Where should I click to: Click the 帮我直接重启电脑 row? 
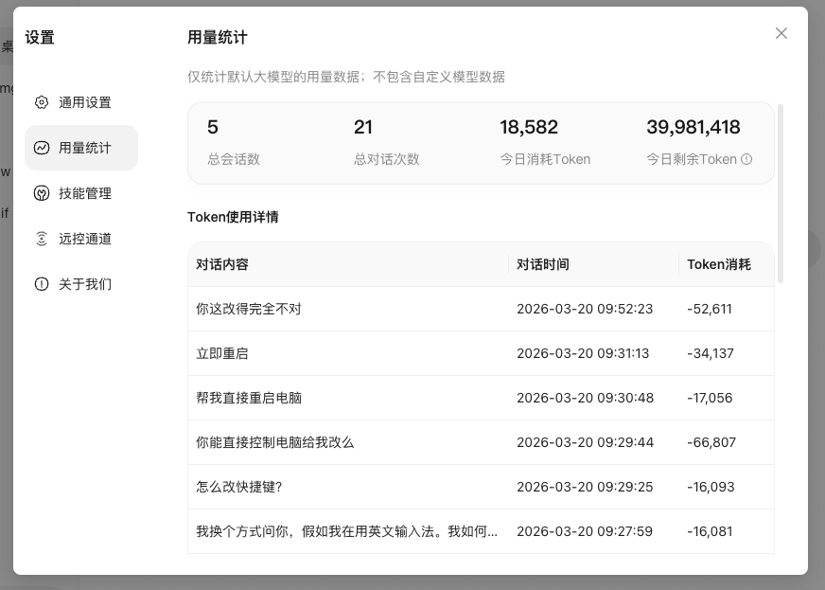(x=249, y=398)
